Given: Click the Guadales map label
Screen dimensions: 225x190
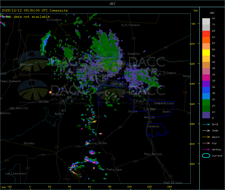Looking at the screenshot, I should (133, 54).
